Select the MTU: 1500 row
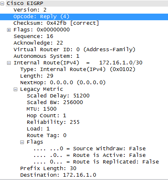This screenshot has width=168, height=180. 42,109
